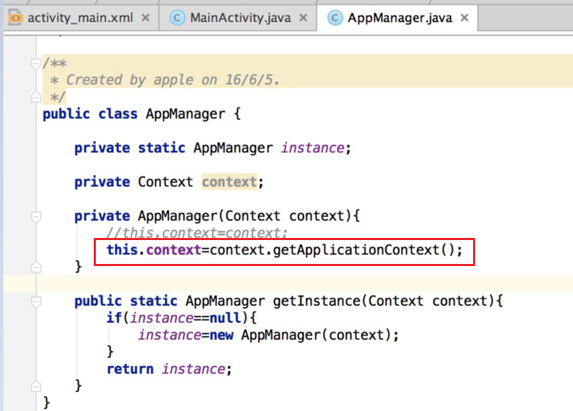
Task: Switch to the activity_main.xml tab
Action: tap(80, 18)
